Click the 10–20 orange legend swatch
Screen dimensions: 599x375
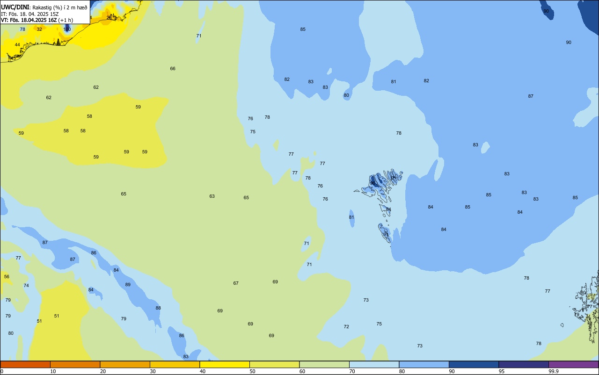point(75,364)
